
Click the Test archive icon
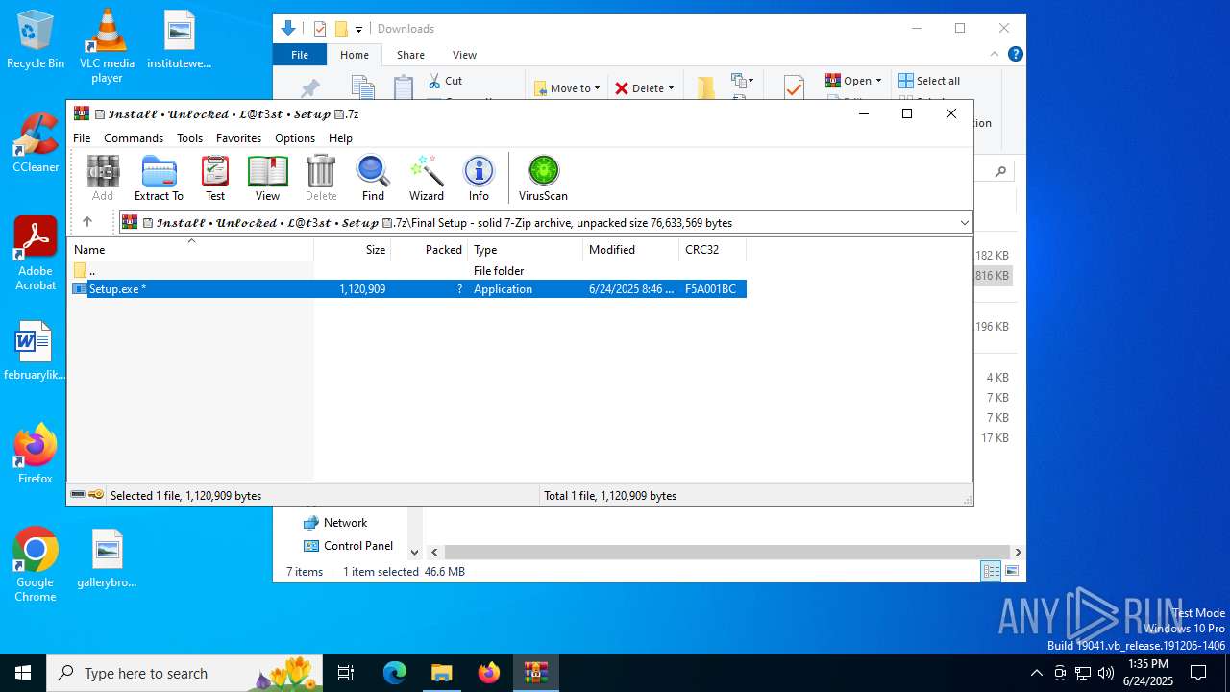pos(215,178)
